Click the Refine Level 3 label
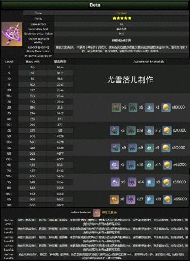 [9, 239]
